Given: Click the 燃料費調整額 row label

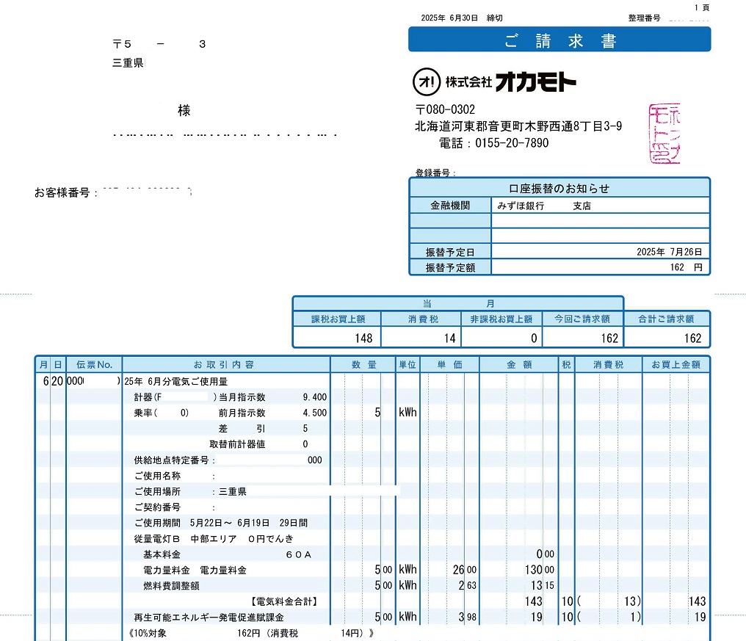Looking at the screenshot, I should pyautogui.click(x=171, y=586).
